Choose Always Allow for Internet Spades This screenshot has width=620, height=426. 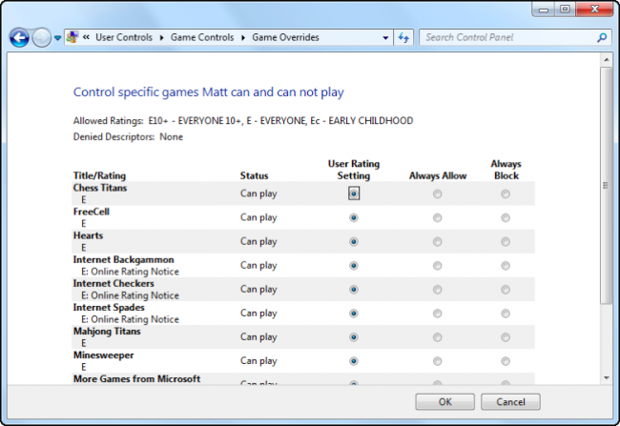(437, 314)
